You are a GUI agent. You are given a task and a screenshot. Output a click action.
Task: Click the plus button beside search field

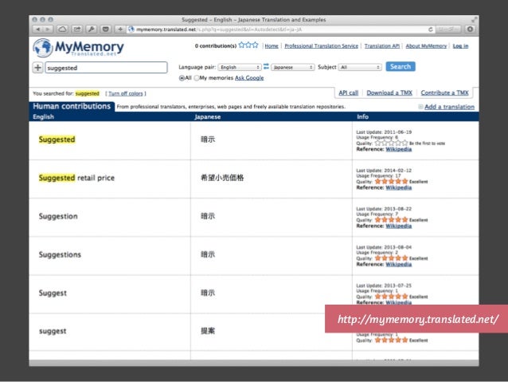click(x=38, y=68)
